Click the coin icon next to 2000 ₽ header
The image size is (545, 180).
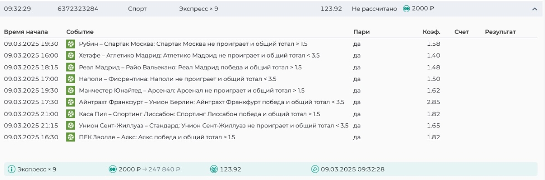[x=406, y=9]
